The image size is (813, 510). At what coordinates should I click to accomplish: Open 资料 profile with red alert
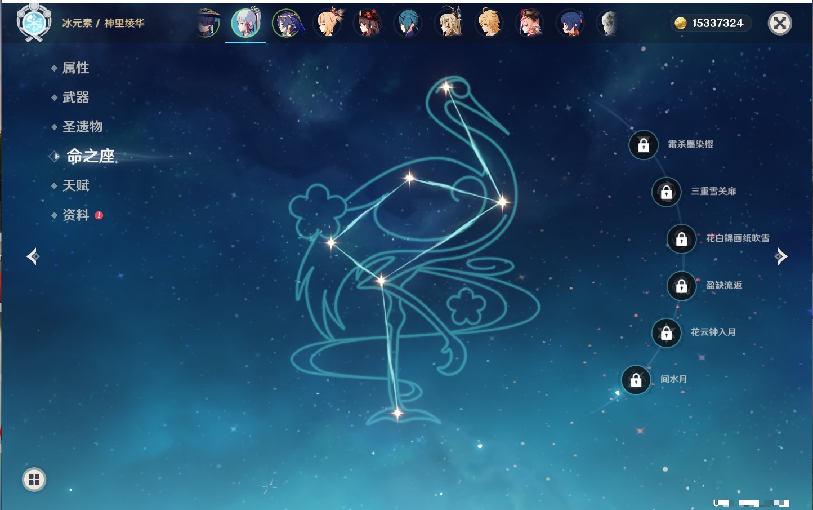click(x=75, y=215)
